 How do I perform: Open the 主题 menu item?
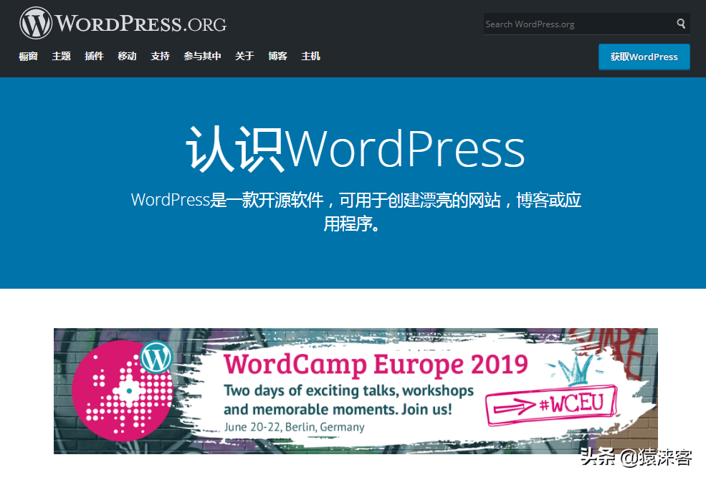pyautogui.click(x=61, y=56)
